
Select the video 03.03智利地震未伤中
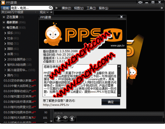pyautogui.click(x=19, y=112)
